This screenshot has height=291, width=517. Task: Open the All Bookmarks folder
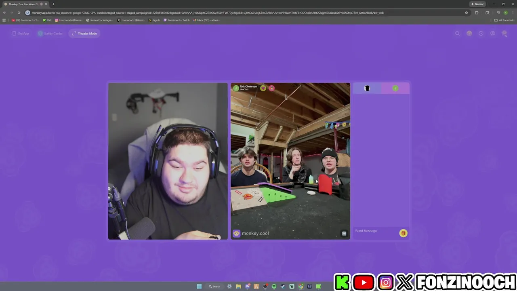(504, 20)
